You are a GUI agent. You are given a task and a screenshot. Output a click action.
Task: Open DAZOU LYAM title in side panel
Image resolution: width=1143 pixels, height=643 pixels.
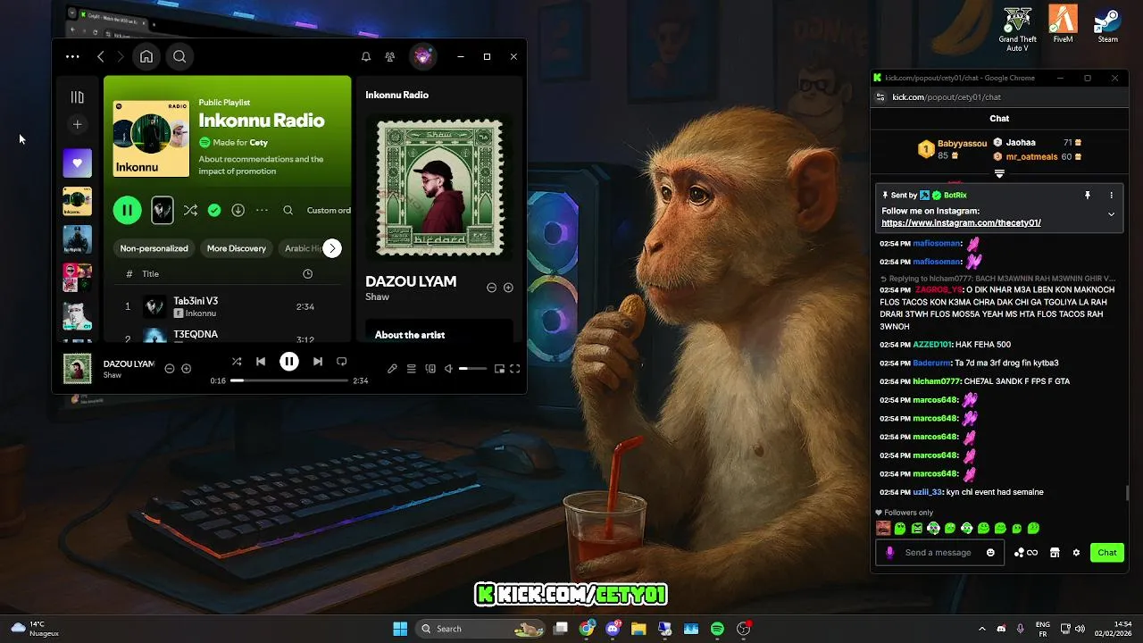[x=411, y=281]
